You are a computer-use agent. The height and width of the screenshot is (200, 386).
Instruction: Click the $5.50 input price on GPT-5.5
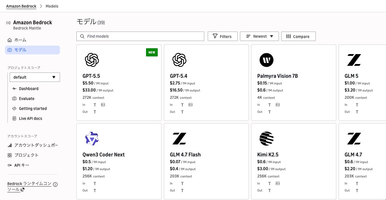[x=88, y=83]
